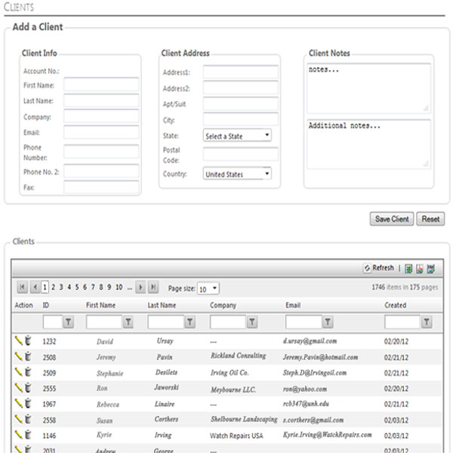Focus the Apt/Suit input field
Viewport: 453px width, 453px height.
241,103
